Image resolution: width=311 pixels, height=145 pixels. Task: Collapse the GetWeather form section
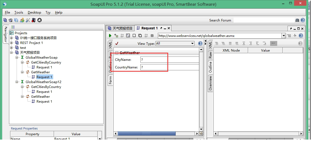point(117,53)
